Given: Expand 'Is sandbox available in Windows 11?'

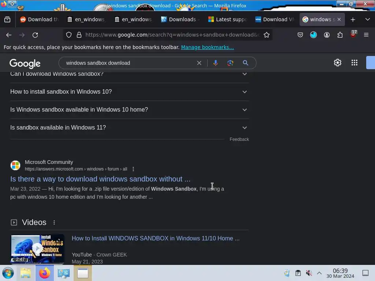Looking at the screenshot, I should 129,128.
